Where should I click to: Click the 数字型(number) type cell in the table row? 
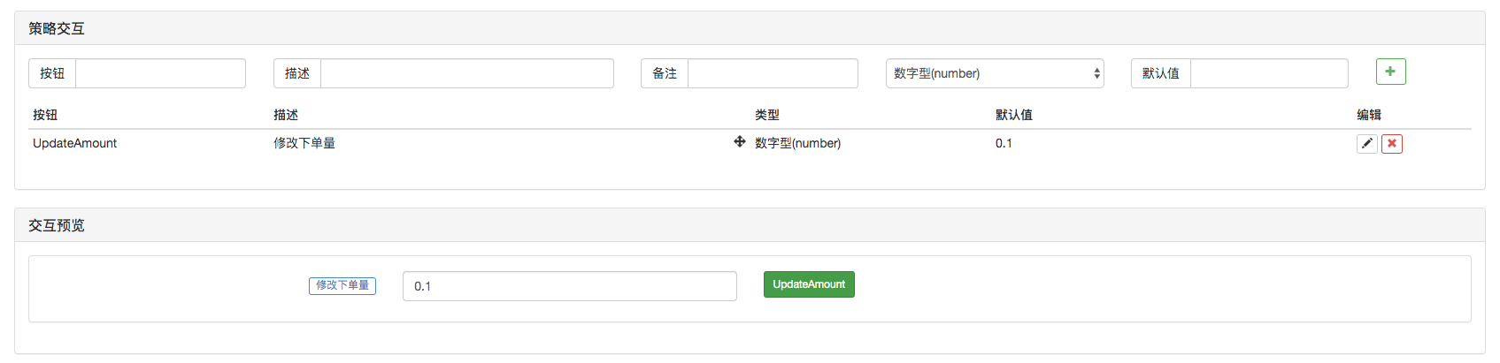pyautogui.click(x=797, y=143)
